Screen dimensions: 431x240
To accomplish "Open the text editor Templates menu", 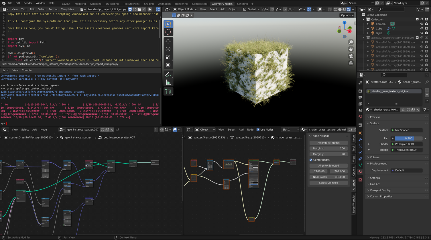I will [x=67, y=9].
